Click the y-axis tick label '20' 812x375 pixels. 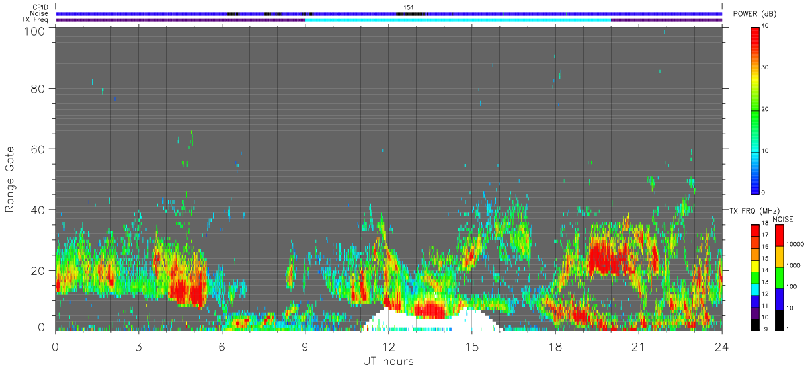point(37,271)
